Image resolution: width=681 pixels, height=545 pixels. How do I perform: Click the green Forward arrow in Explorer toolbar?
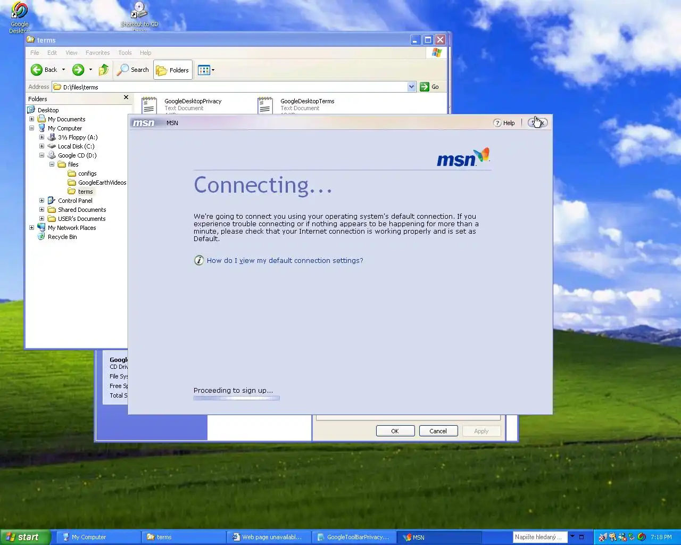click(x=78, y=70)
